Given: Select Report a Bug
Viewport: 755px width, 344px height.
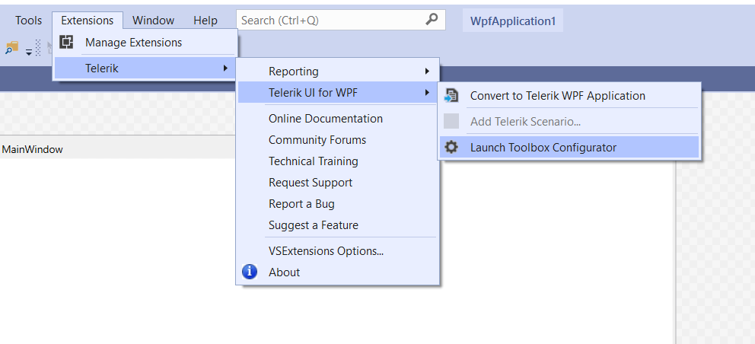Looking at the screenshot, I should (x=301, y=204).
